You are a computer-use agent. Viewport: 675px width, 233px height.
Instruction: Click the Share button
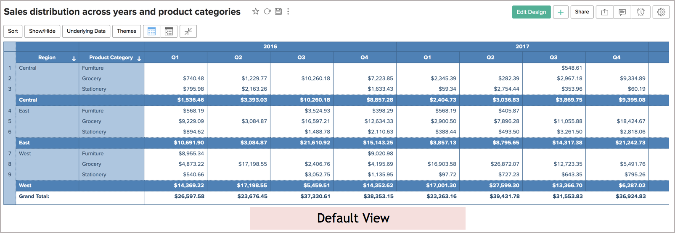(582, 12)
